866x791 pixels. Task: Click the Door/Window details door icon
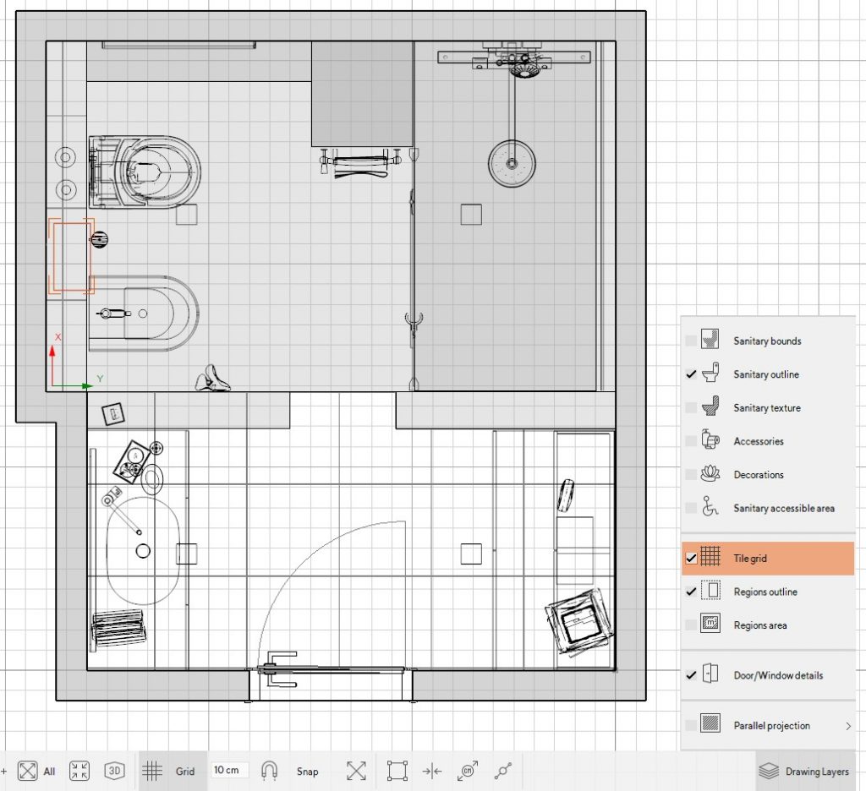710,675
